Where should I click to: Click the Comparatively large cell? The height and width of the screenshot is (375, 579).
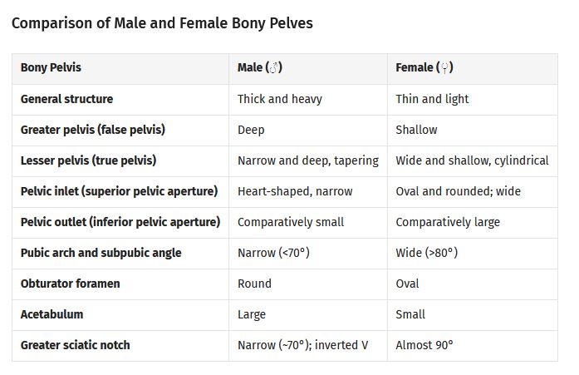(x=448, y=222)
